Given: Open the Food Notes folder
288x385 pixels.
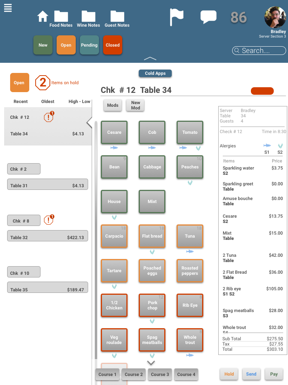Looking at the screenshot, I should (61, 19).
